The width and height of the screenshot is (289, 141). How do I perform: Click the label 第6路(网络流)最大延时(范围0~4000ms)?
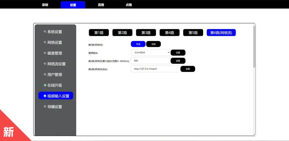coord(109,61)
